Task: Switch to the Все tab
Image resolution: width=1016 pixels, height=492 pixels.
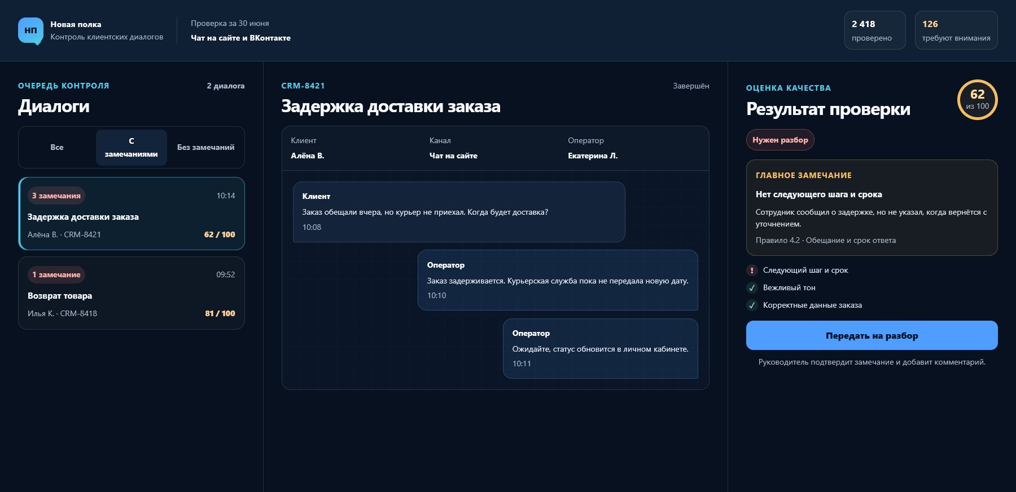Action: pyautogui.click(x=57, y=147)
